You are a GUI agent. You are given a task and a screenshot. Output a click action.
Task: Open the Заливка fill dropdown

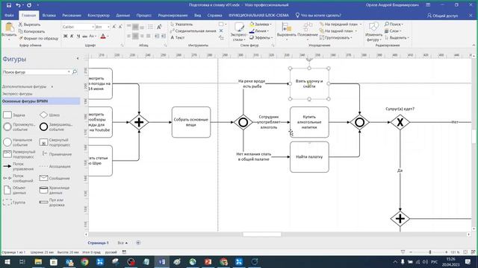(260, 24)
